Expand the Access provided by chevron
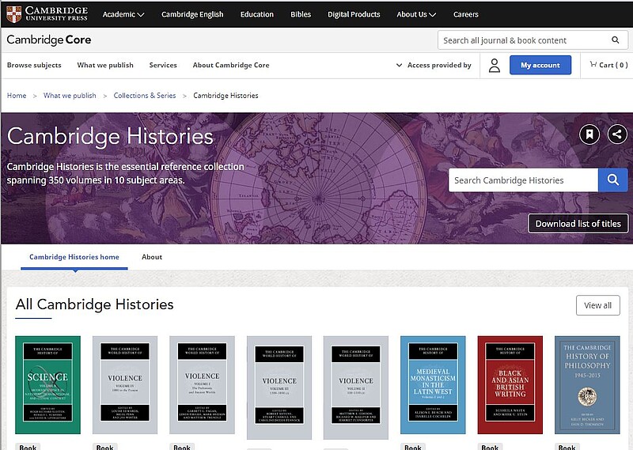Viewport: 633px width, 450px height. [399, 65]
